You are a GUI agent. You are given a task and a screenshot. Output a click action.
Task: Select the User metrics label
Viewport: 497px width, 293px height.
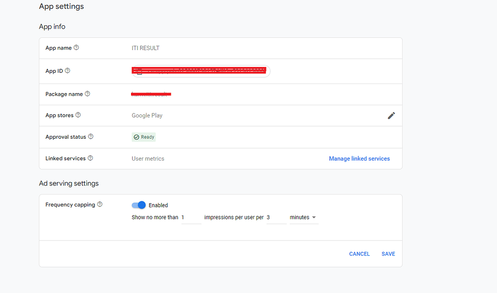pyautogui.click(x=148, y=159)
